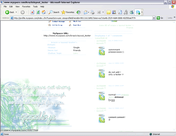Stop loading with the Stop button
Viewport: 176px width, 136px height.
tap(32, 12)
